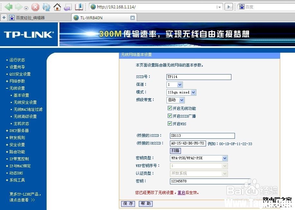The width and height of the screenshot is (295, 210).
Task: Select 无线MAC地址过滤 submenu item
Action: [28, 109]
